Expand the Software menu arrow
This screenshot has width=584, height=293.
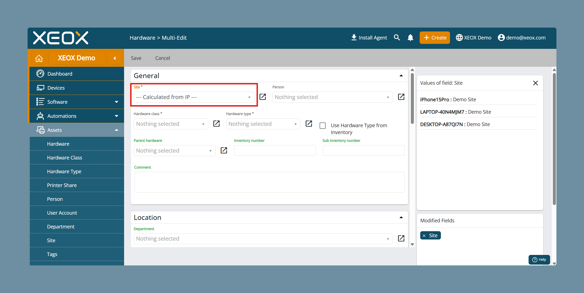point(117,102)
